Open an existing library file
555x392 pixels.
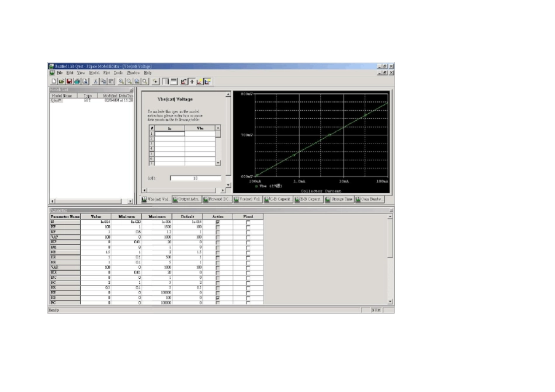(61, 81)
